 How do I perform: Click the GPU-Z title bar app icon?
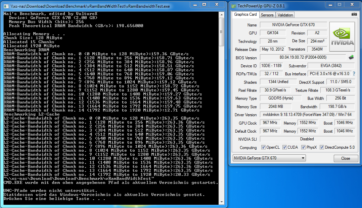pos(234,6)
